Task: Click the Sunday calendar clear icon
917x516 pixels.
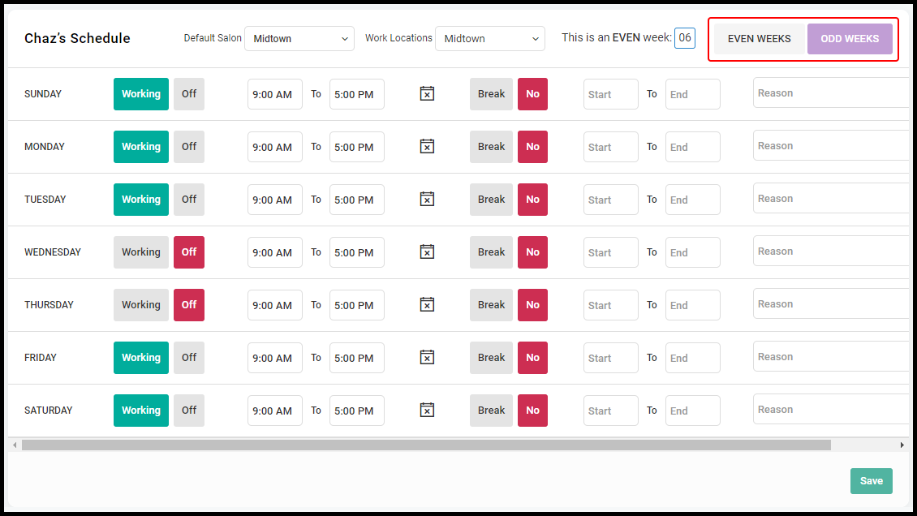Action: 427,93
